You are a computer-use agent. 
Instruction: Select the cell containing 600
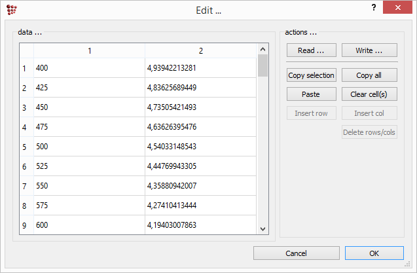(89, 225)
